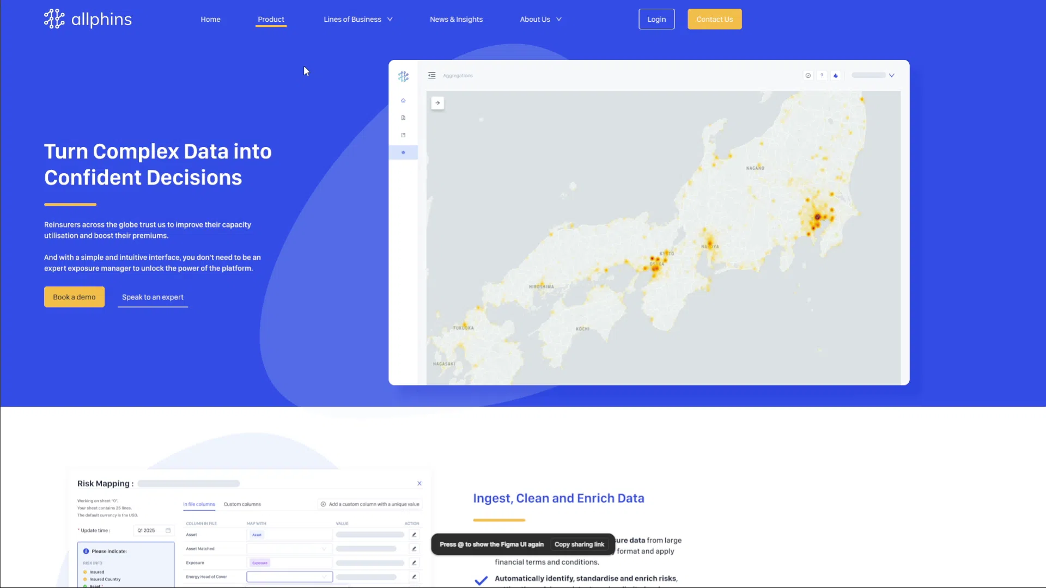Open the Product menu item

(x=271, y=19)
